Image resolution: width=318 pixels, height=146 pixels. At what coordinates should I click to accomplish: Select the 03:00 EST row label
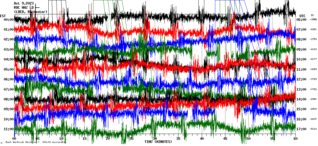(x=8, y=50)
